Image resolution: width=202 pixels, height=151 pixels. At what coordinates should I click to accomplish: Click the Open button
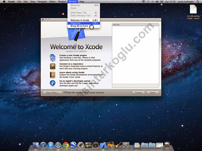point(153,93)
